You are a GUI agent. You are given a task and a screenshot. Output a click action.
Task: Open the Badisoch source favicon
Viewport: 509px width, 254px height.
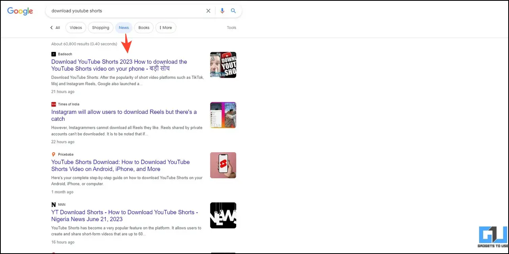pos(54,54)
